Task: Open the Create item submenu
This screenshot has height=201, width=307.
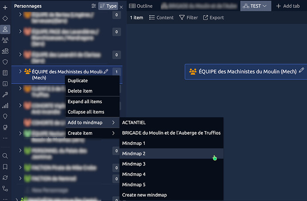Action: tap(93, 133)
